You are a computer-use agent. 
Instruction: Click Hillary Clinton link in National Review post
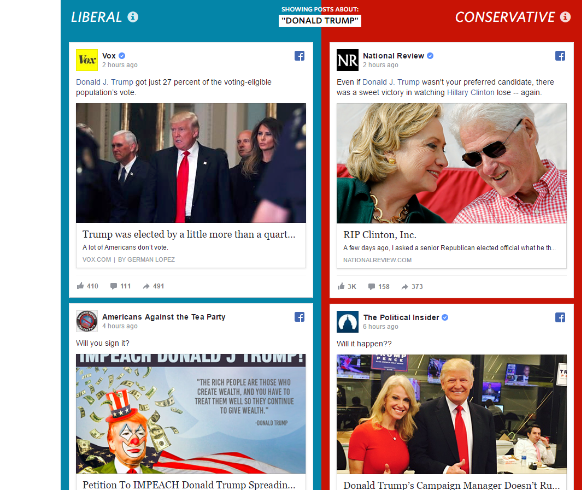[471, 92]
